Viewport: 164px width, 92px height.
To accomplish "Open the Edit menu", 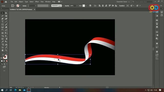I will (16, 2).
